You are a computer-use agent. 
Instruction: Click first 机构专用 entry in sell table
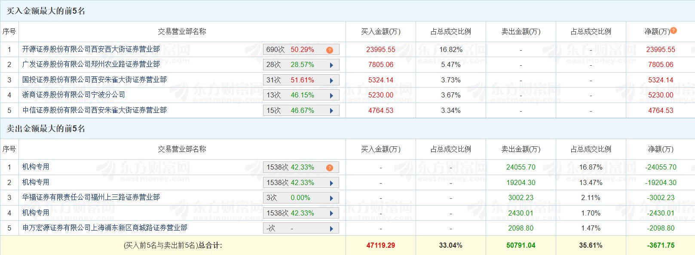[x=36, y=167]
